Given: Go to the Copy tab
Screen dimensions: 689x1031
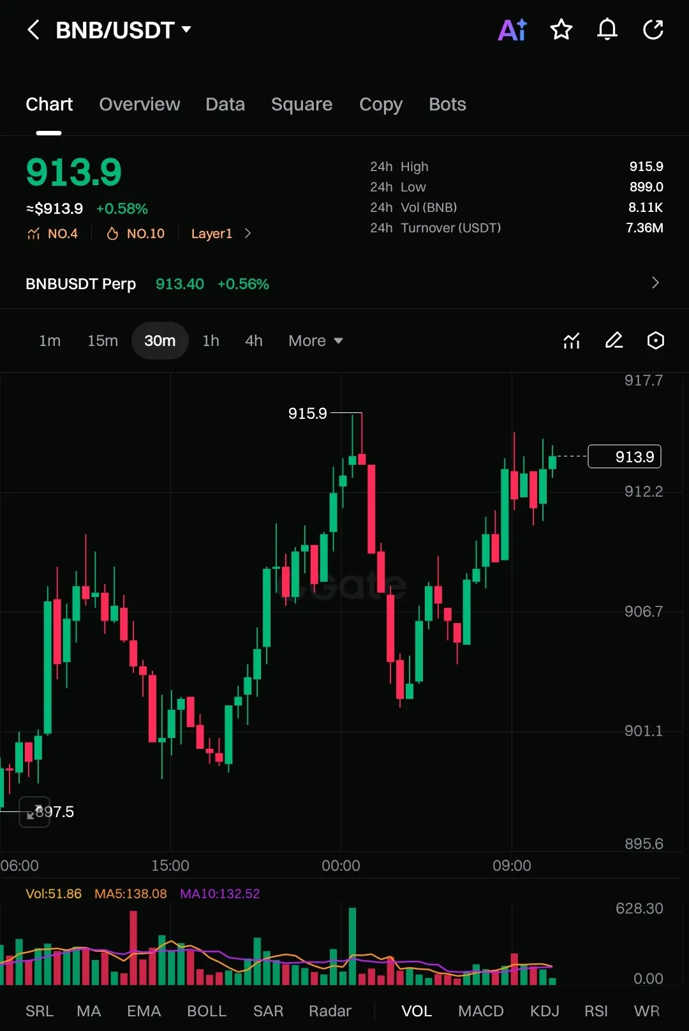Looking at the screenshot, I should pos(381,105).
